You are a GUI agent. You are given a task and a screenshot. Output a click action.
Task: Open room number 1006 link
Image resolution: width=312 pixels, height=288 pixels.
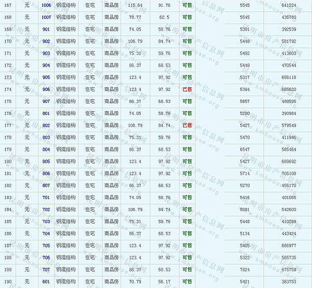tap(46, 5)
